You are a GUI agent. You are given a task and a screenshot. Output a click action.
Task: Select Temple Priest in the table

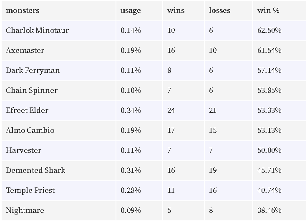tap(30, 190)
